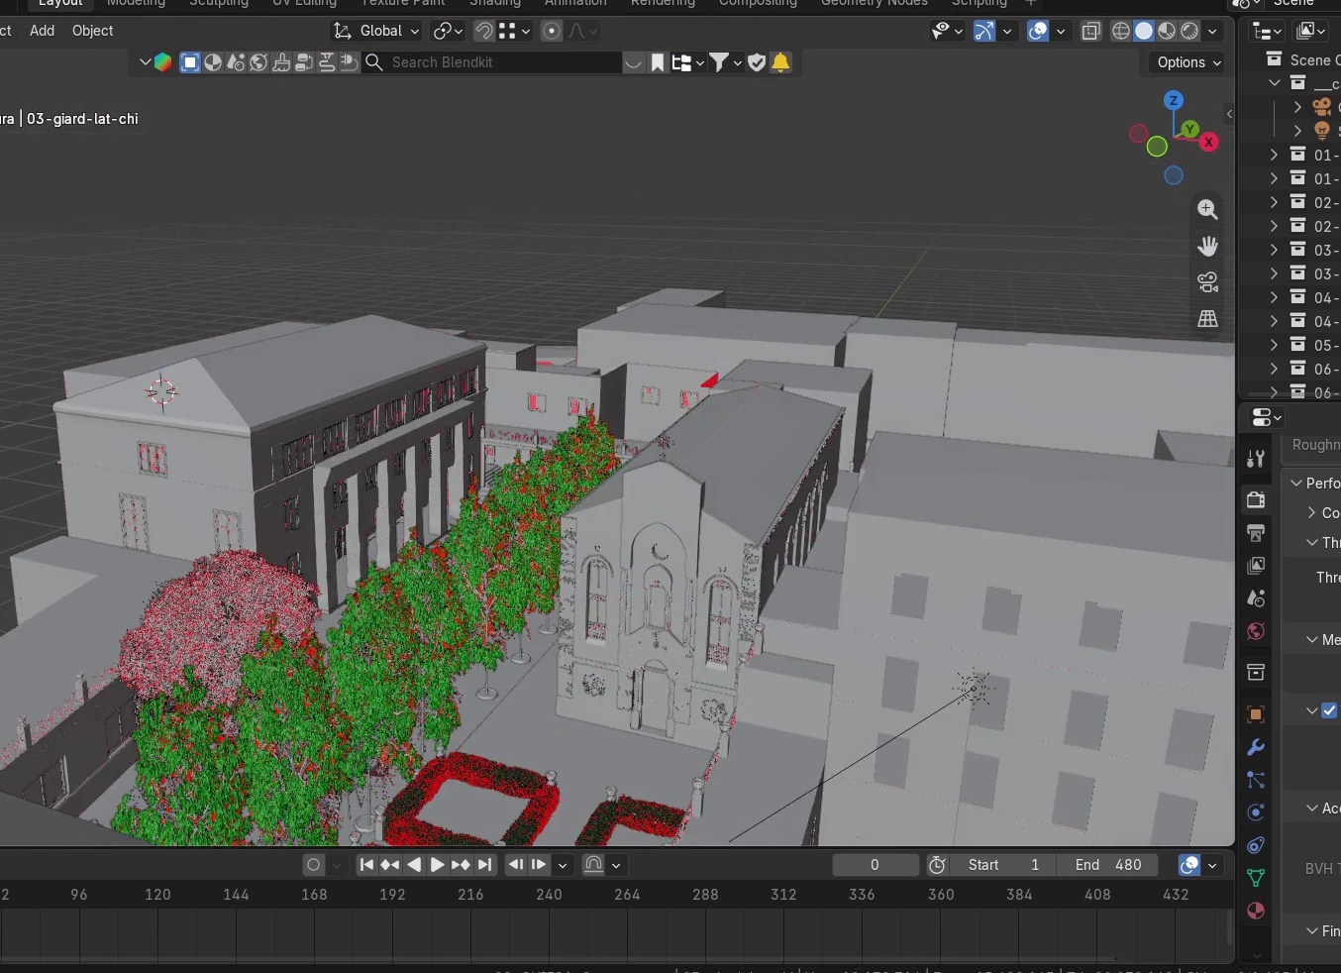This screenshot has height=973, width=1341.
Task: Click the BlendKit bell notifications icon
Action: [x=780, y=62]
